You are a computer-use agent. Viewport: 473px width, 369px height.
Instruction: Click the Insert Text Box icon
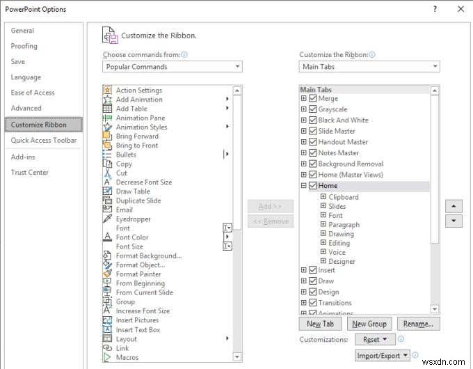pos(107,329)
